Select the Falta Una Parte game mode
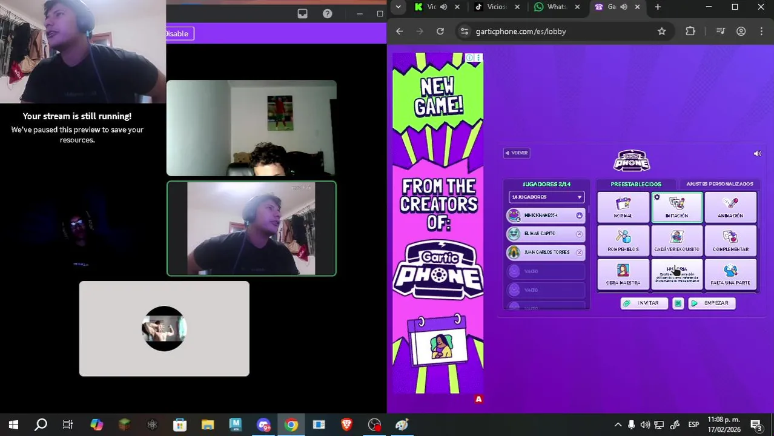The image size is (774, 436). tap(730, 274)
